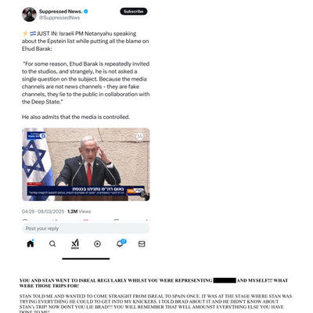313x313 pixels.
Task: Play the Netanyahu Knesset speech video
Action: [x=86, y=164]
